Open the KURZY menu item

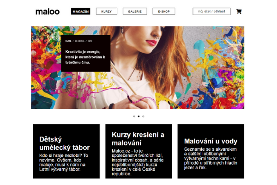click(x=107, y=11)
